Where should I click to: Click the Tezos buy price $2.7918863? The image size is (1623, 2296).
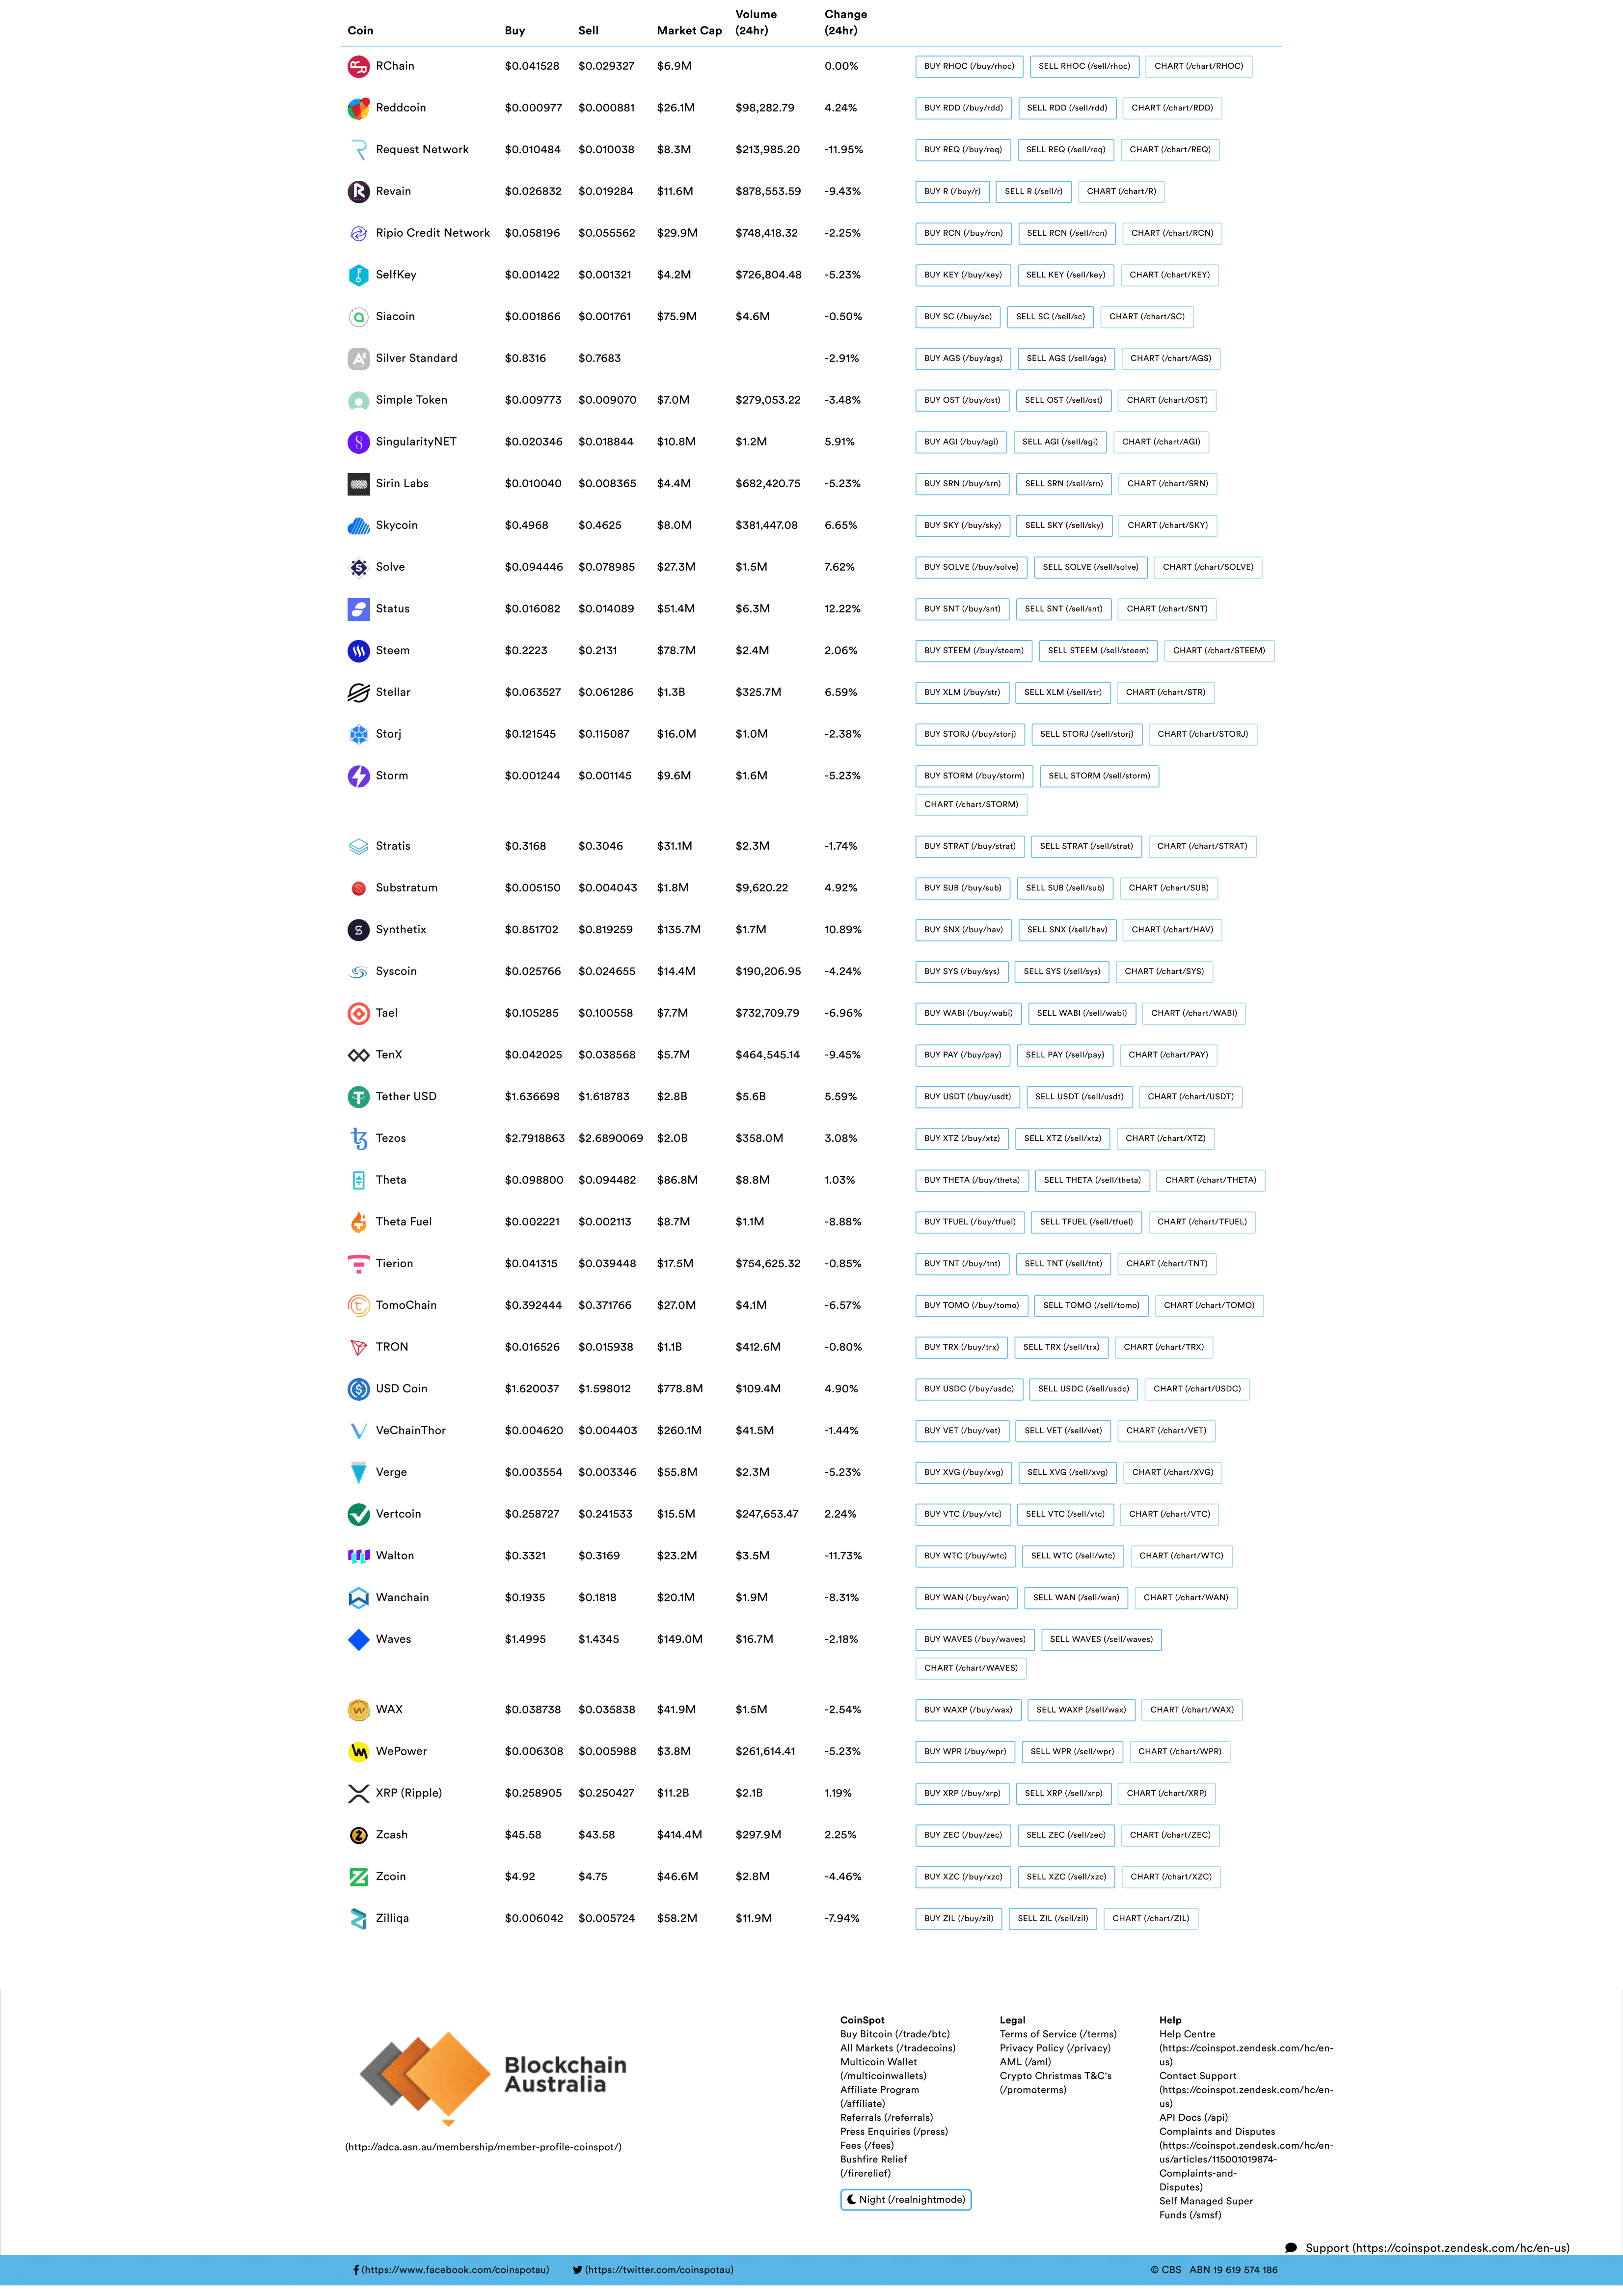(535, 1139)
